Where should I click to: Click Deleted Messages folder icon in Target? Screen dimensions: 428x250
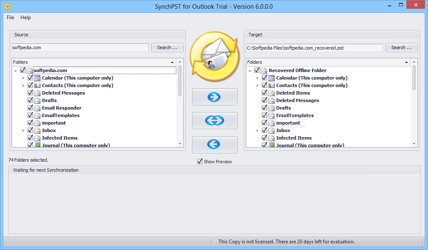click(x=271, y=100)
